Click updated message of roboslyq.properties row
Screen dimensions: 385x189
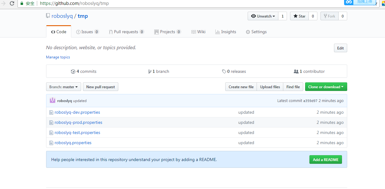point(246,143)
